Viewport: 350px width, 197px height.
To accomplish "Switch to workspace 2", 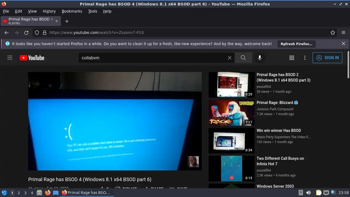I will (19, 193).
